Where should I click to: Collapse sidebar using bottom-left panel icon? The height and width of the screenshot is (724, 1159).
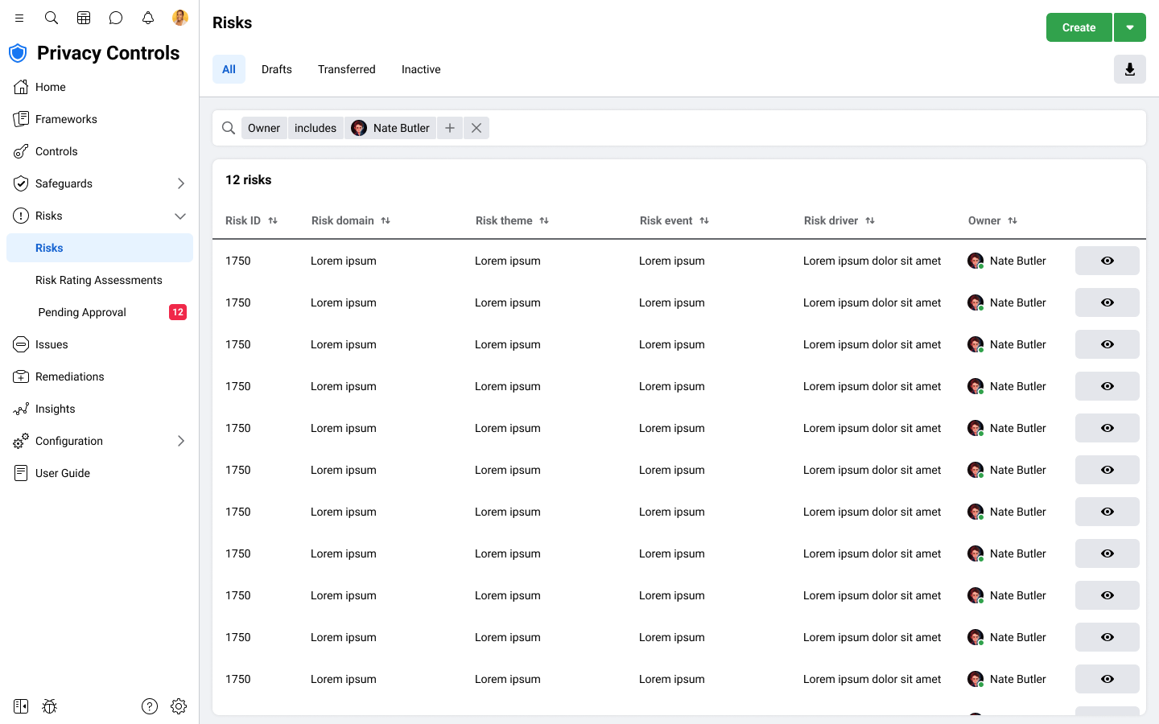[x=21, y=706]
